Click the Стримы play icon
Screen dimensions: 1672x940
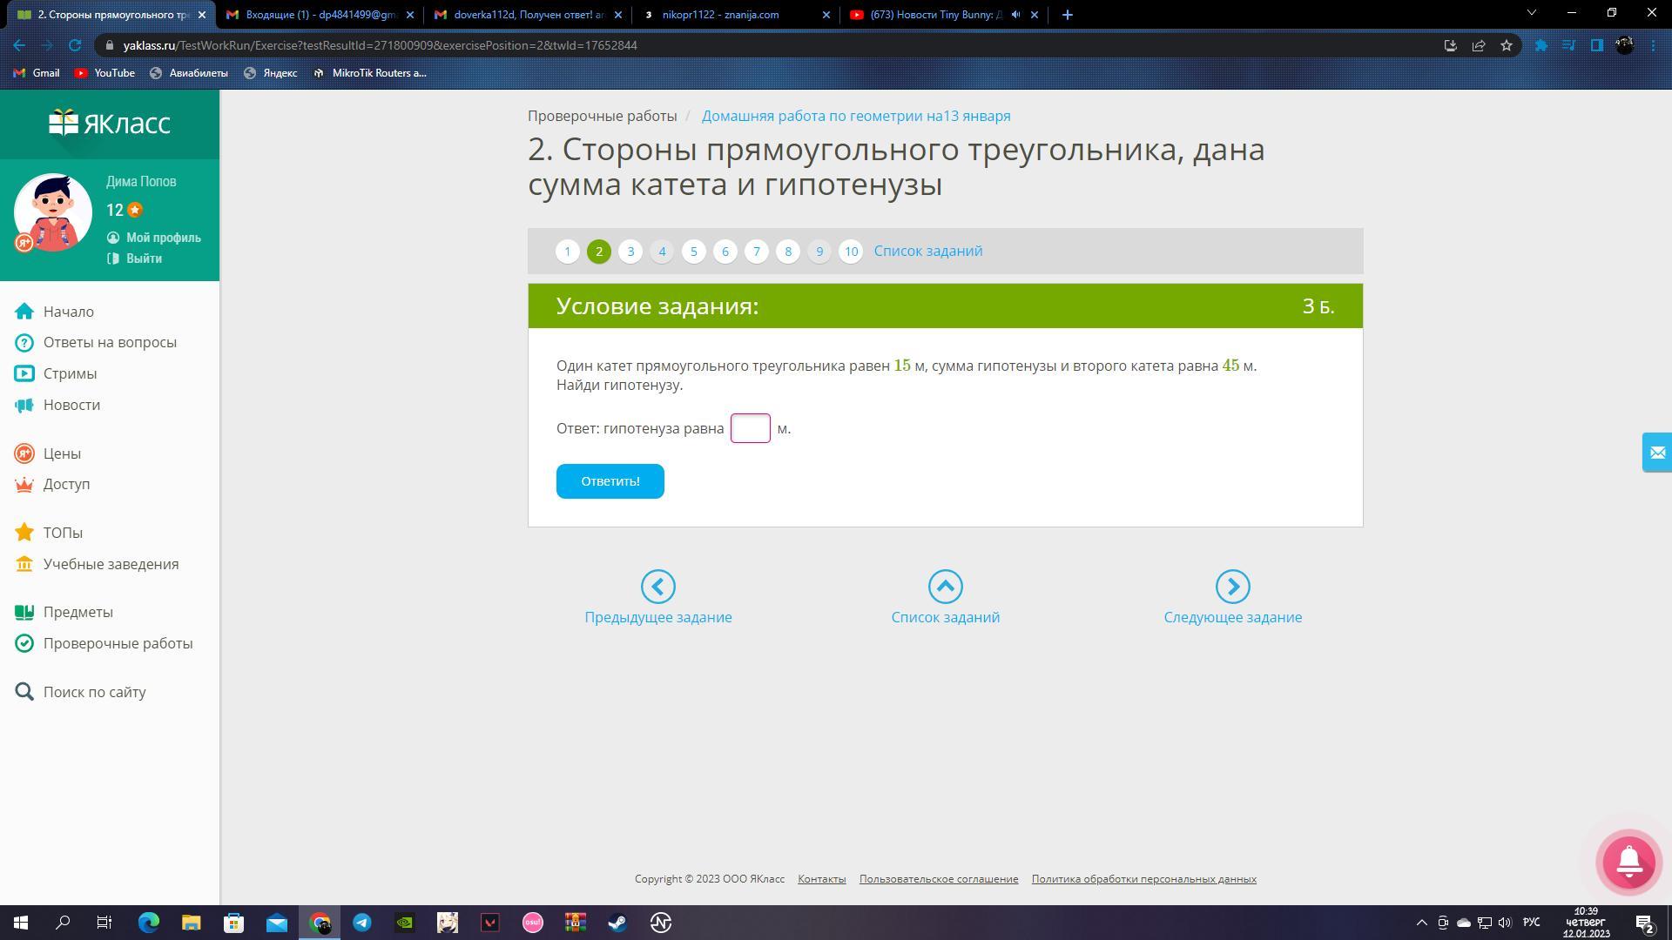24,373
